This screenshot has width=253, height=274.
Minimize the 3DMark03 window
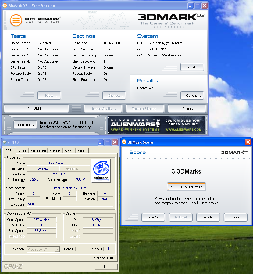tap(190, 6)
